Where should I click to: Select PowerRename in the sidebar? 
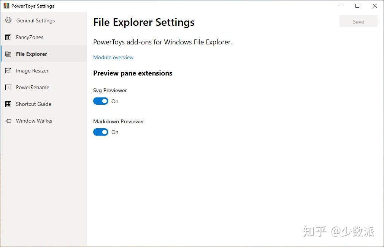click(x=33, y=88)
